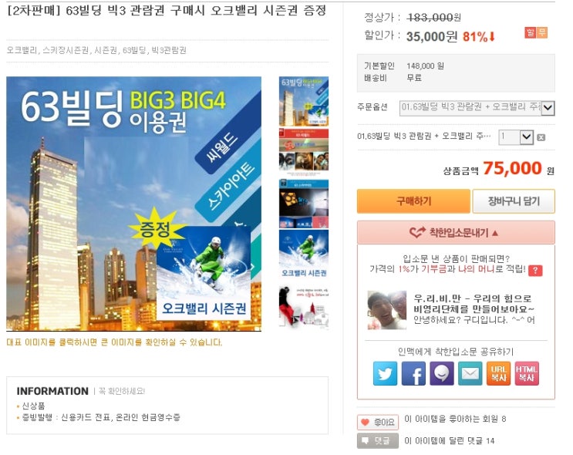Viewport: 573px width, 455px height.
Task: Select the 오크밸리 시즌권 skier thumbnail
Action: click(304, 254)
